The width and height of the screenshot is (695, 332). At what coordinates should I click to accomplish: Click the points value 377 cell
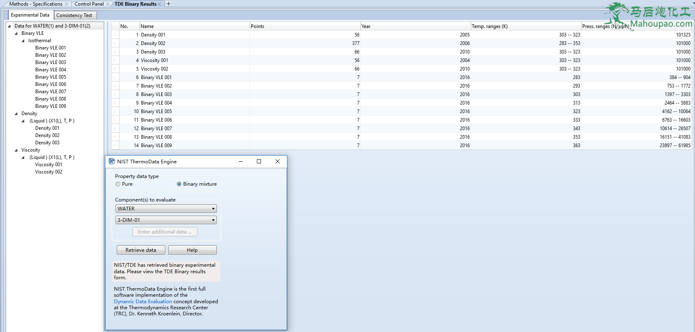click(305, 43)
